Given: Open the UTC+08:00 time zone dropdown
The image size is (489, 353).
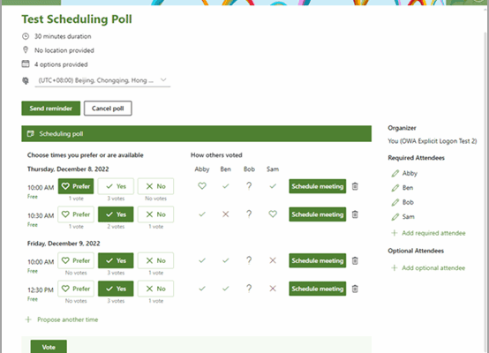Looking at the screenshot, I should point(102,80).
